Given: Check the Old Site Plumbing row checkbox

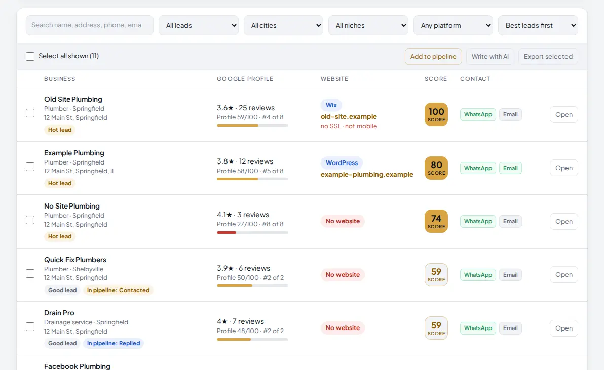Looking at the screenshot, I should tap(30, 113).
